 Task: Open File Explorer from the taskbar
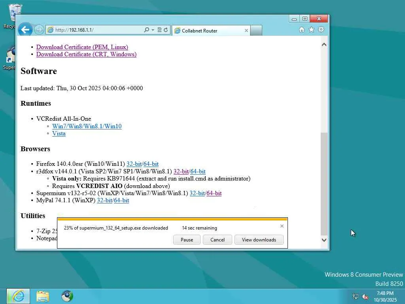43,296
